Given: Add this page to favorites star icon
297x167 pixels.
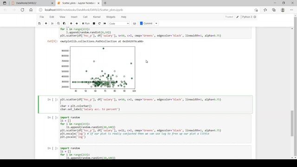Looking at the screenshot, I should click(256, 10).
